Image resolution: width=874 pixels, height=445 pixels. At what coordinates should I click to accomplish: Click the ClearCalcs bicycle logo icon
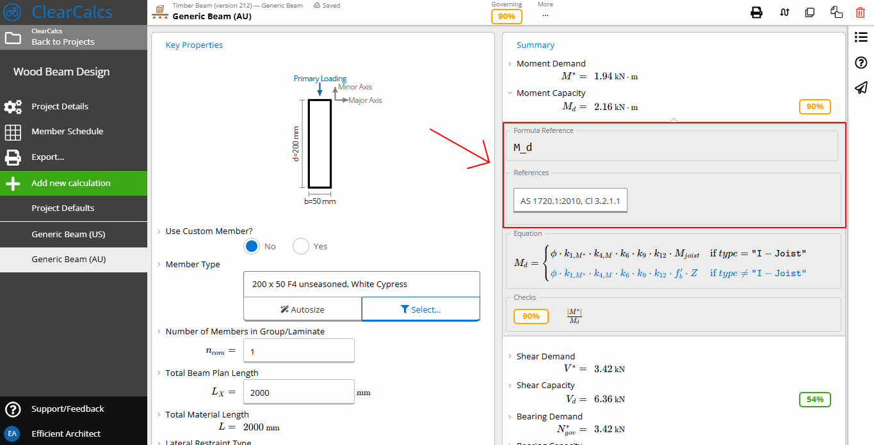tap(12, 12)
